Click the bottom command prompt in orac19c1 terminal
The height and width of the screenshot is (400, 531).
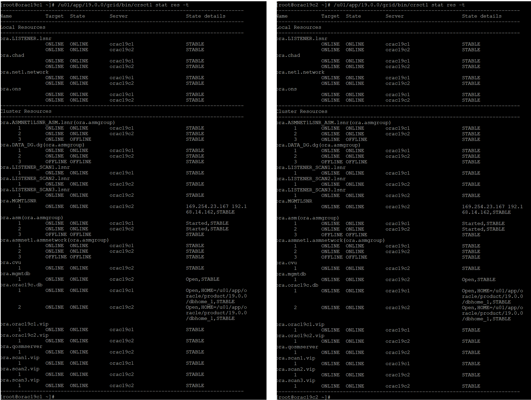click(27, 396)
